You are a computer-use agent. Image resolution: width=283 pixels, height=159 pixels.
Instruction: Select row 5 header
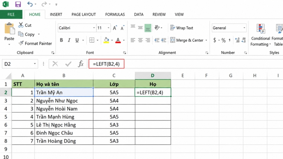coord(6,117)
